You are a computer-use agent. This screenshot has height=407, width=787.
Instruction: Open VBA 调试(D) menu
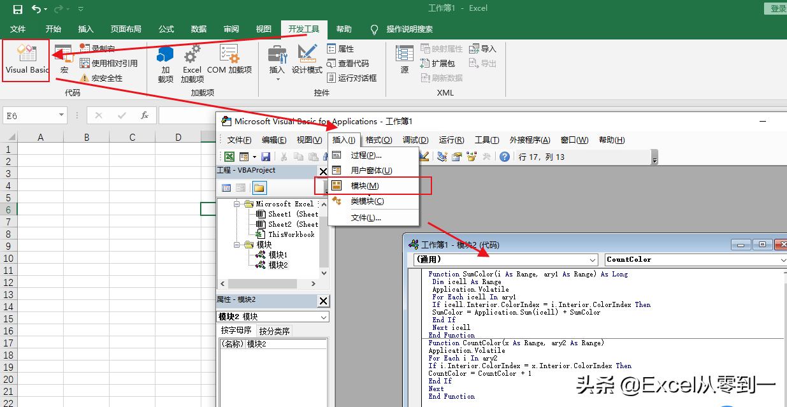415,140
